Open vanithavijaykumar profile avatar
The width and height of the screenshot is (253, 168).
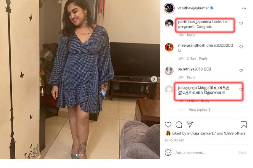169,8
